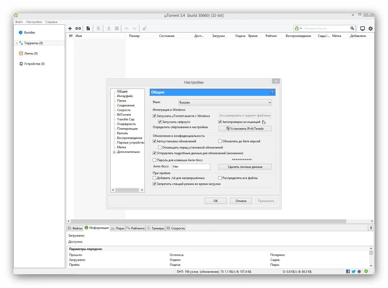The image size is (388, 288).
Task: Click the Remote monitor icon in toolbar
Action: coord(362,28)
